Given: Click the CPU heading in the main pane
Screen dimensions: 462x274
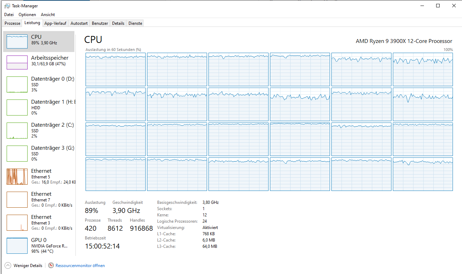Looking at the screenshot, I should coord(93,39).
